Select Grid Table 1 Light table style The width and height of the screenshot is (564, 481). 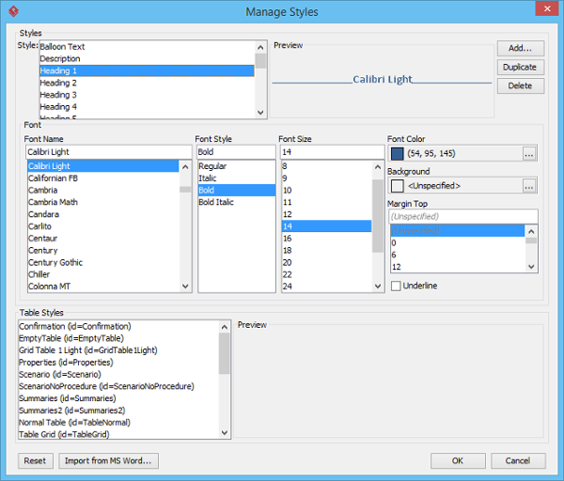pyautogui.click(x=118, y=350)
